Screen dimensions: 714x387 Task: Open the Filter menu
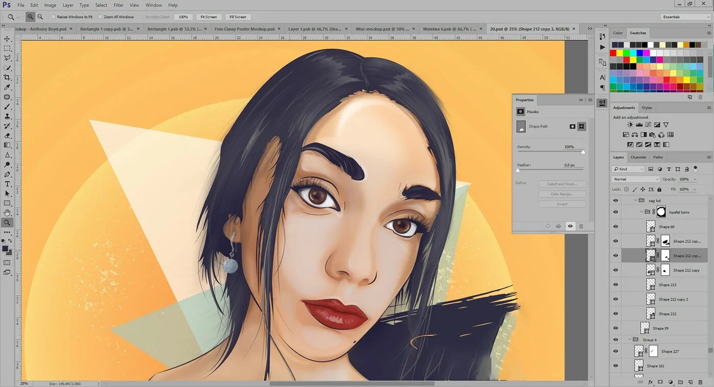pos(118,5)
